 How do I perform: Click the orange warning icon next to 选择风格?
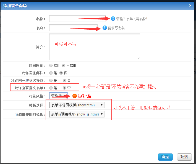[74, 96]
